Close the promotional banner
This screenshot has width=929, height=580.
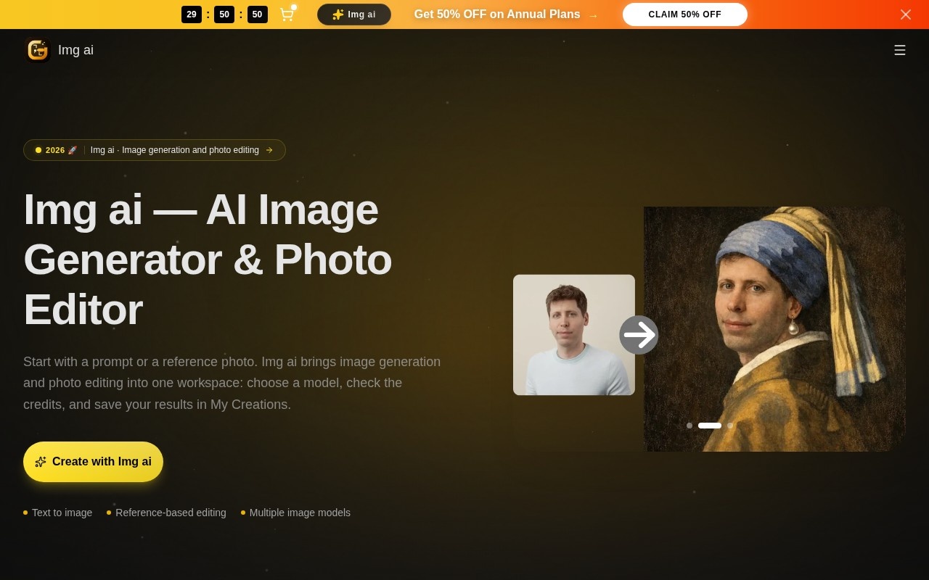[906, 14]
